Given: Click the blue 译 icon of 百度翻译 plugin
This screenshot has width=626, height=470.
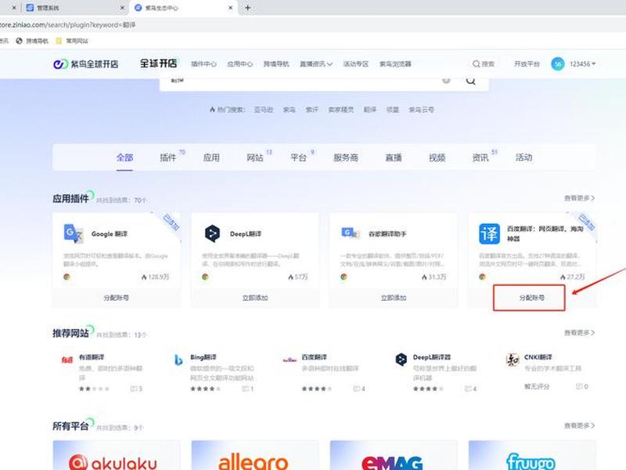Looking at the screenshot, I should pyautogui.click(x=490, y=233).
